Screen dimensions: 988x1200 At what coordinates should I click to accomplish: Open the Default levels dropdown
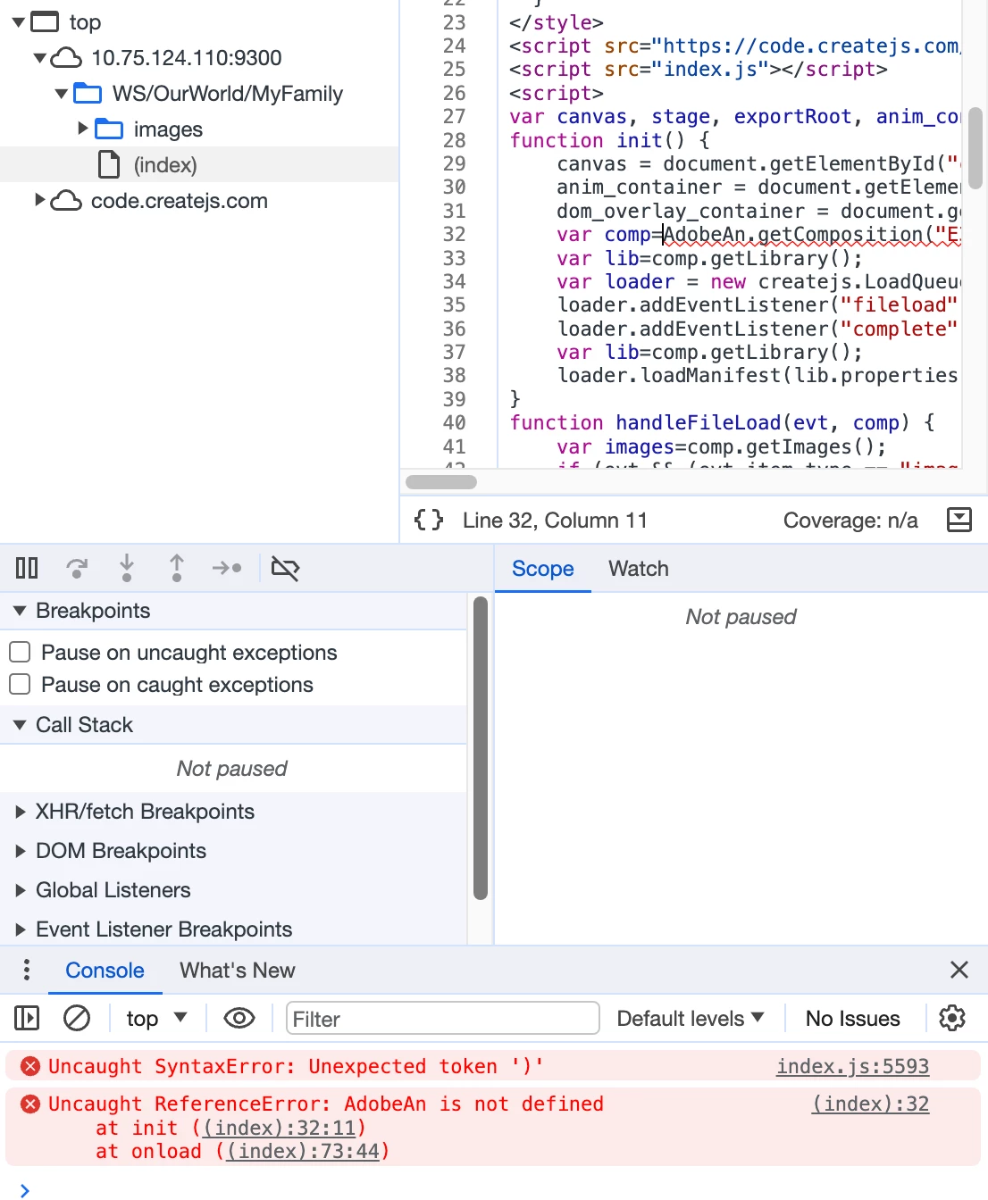click(x=691, y=1018)
